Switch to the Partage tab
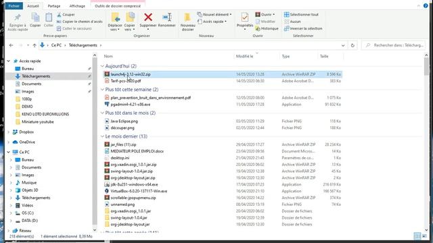Screen dimensions: 433x243 click(54, 6)
